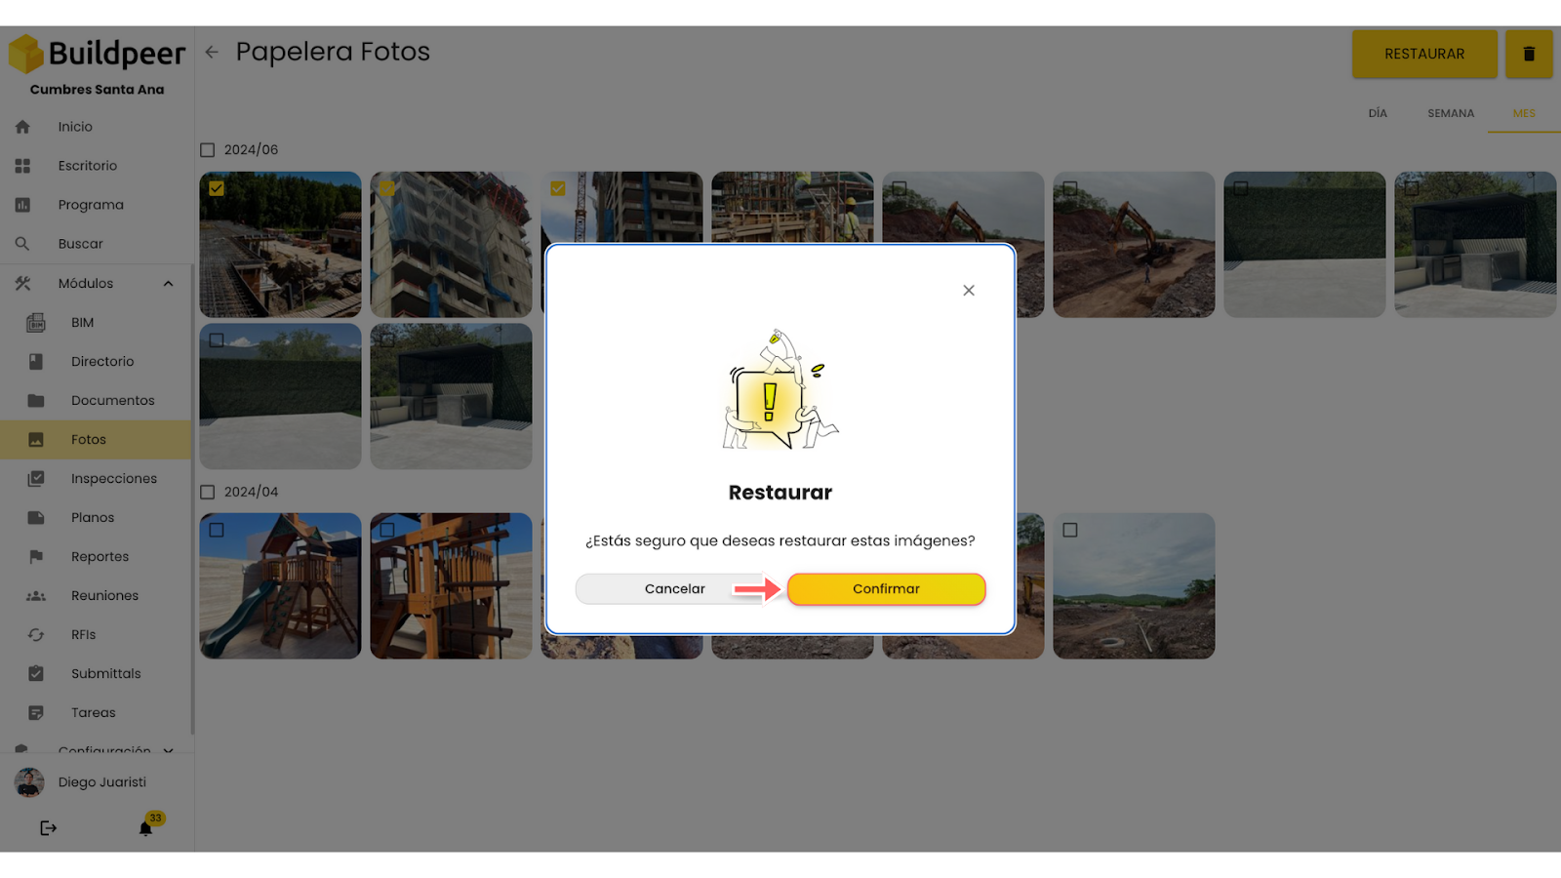Viewport: 1561px width, 878px height.
Task: Click the logout icon below Diego Juaristi
Action: click(x=48, y=828)
